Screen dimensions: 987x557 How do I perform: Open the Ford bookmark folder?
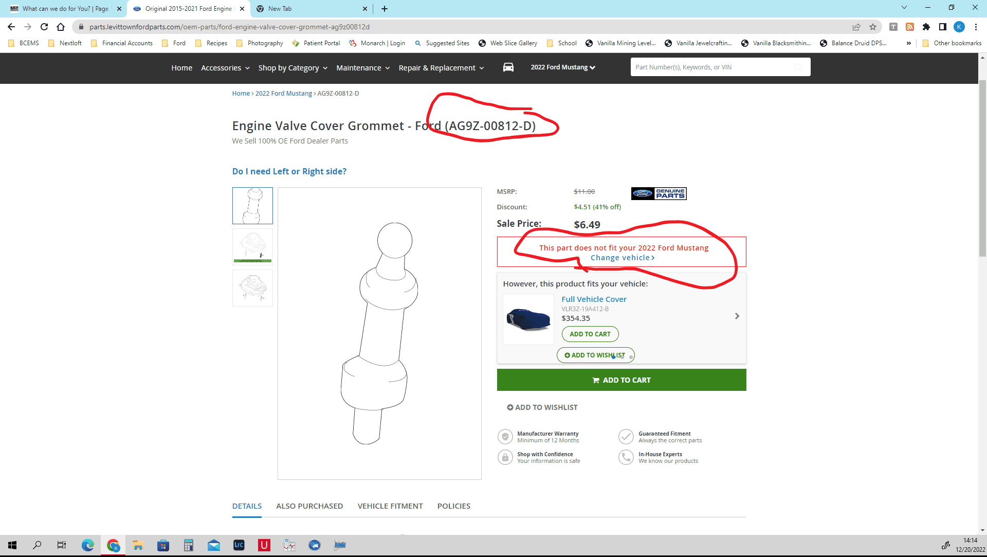(174, 43)
